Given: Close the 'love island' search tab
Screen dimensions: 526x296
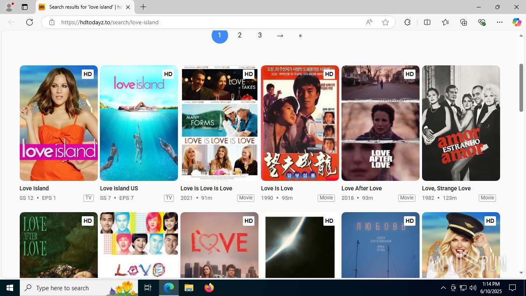Looking at the screenshot, I should tap(128, 7).
